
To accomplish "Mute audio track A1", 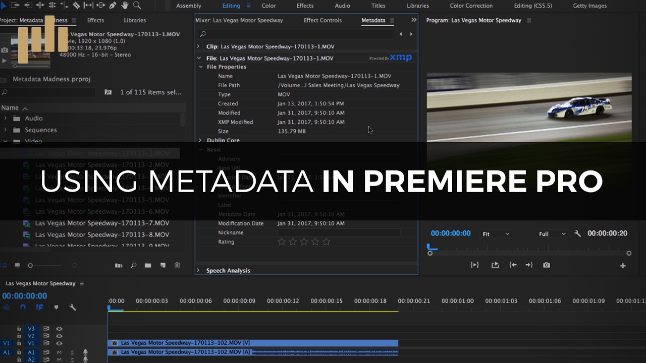I will coord(59,352).
